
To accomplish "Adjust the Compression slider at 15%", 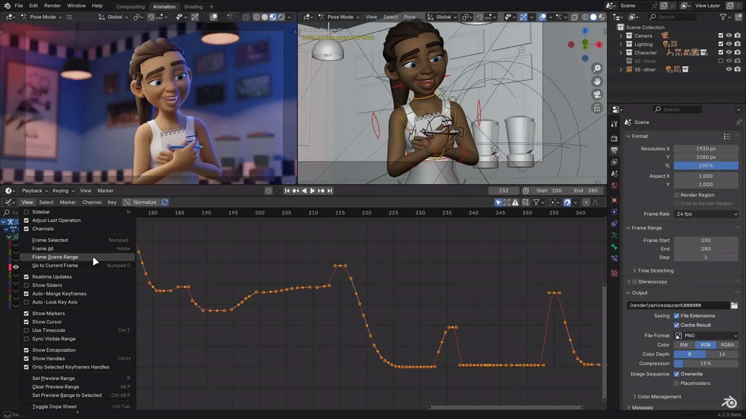I will [x=706, y=364].
